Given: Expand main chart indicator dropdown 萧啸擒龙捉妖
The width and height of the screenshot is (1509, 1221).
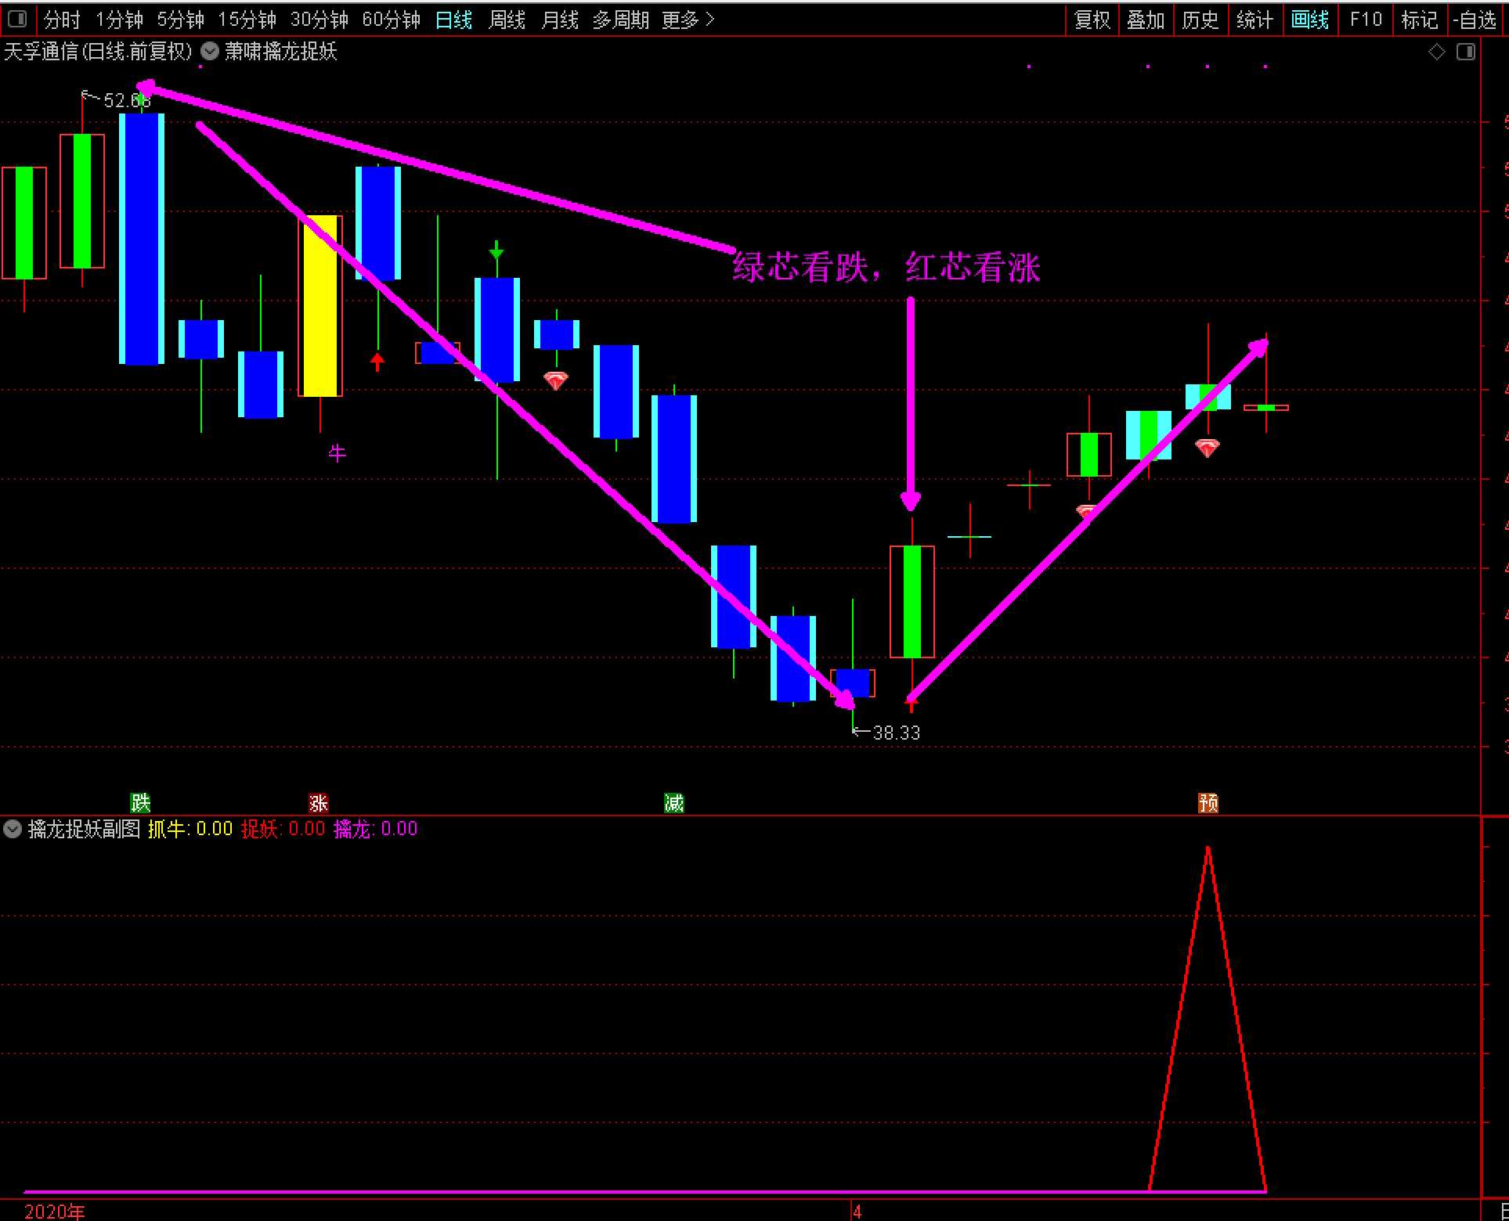Looking at the screenshot, I should 210,52.
